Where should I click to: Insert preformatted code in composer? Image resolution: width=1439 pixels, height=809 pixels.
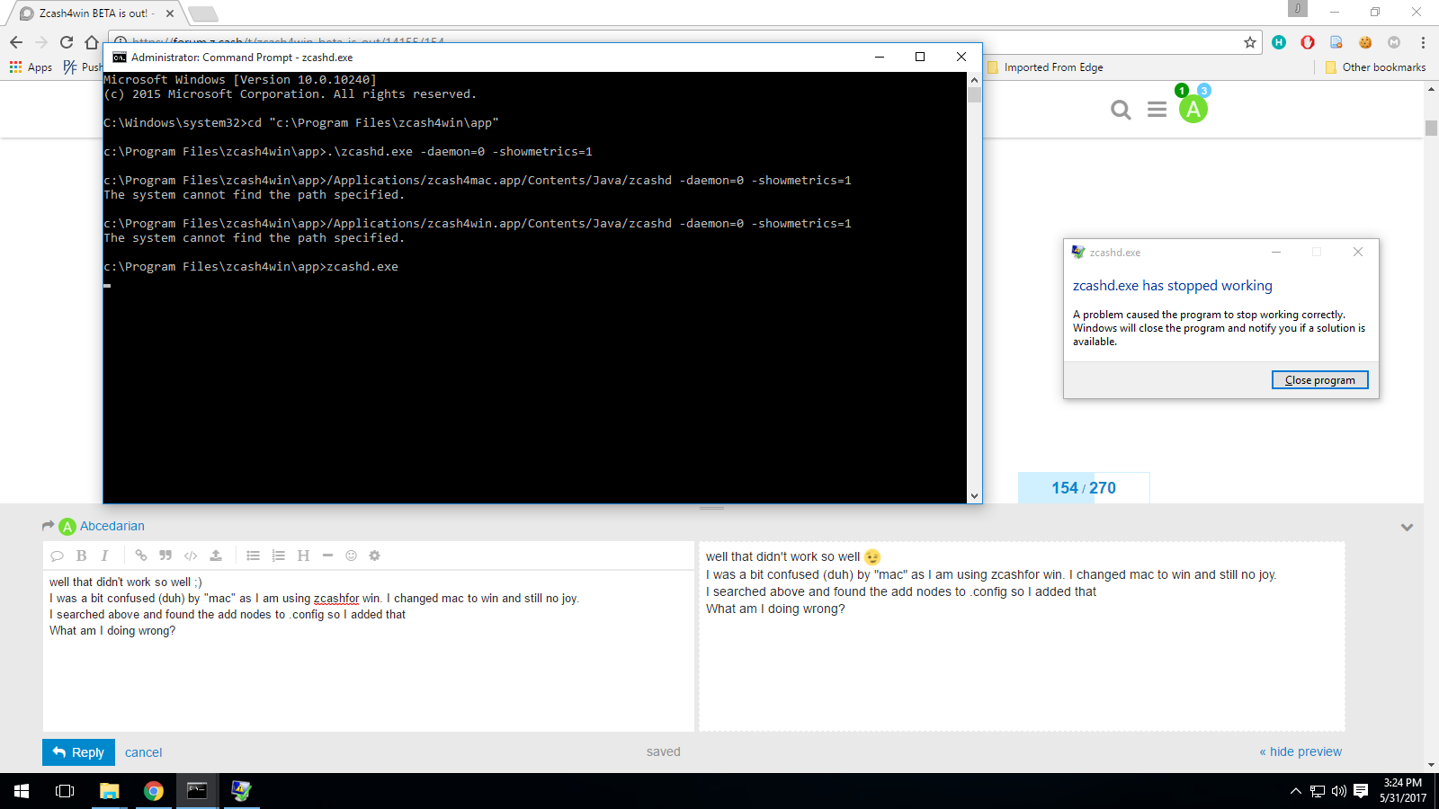pyautogui.click(x=191, y=556)
